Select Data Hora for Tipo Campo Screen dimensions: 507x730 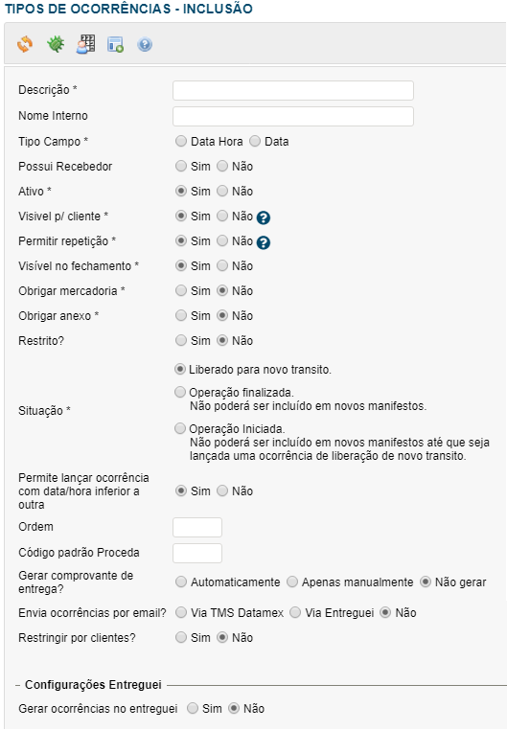pyautogui.click(x=181, y=141)
